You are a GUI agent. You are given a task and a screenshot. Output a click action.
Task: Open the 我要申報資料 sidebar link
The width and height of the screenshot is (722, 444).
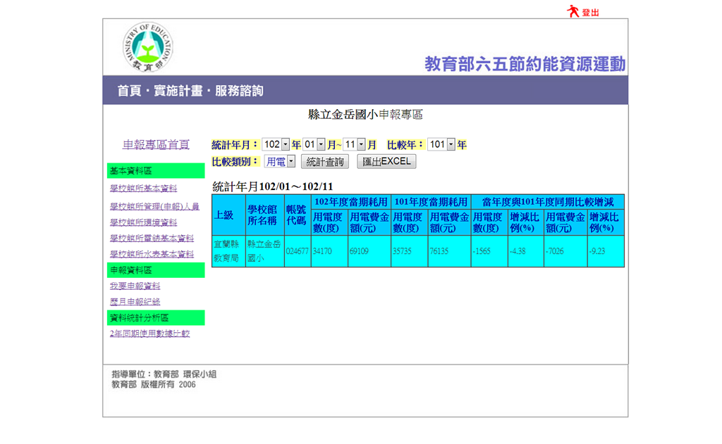coord(135,286)
